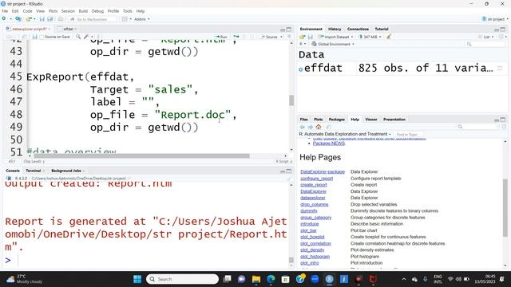This screenshot has width=511, height=287.
Task: Click the Print icon in main toolbar
Action: [61, 19]
